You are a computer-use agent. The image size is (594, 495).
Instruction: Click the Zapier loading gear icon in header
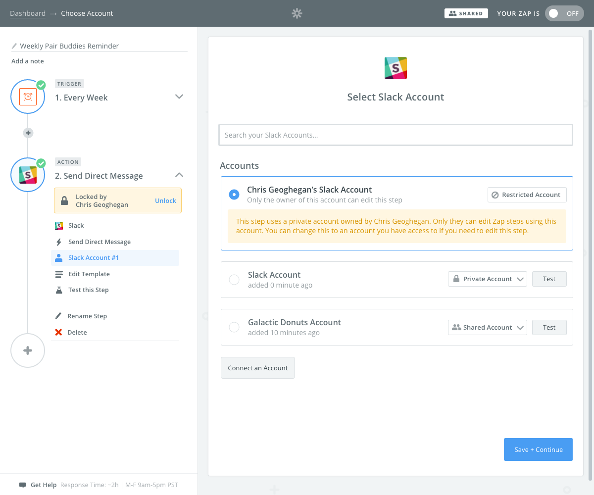coord(297,13)
